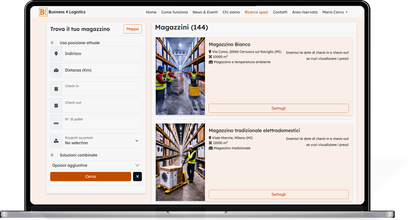415x220 pixels.
Task: Click the pallet icon beside N° di pallet
Action: pos(56,123)
